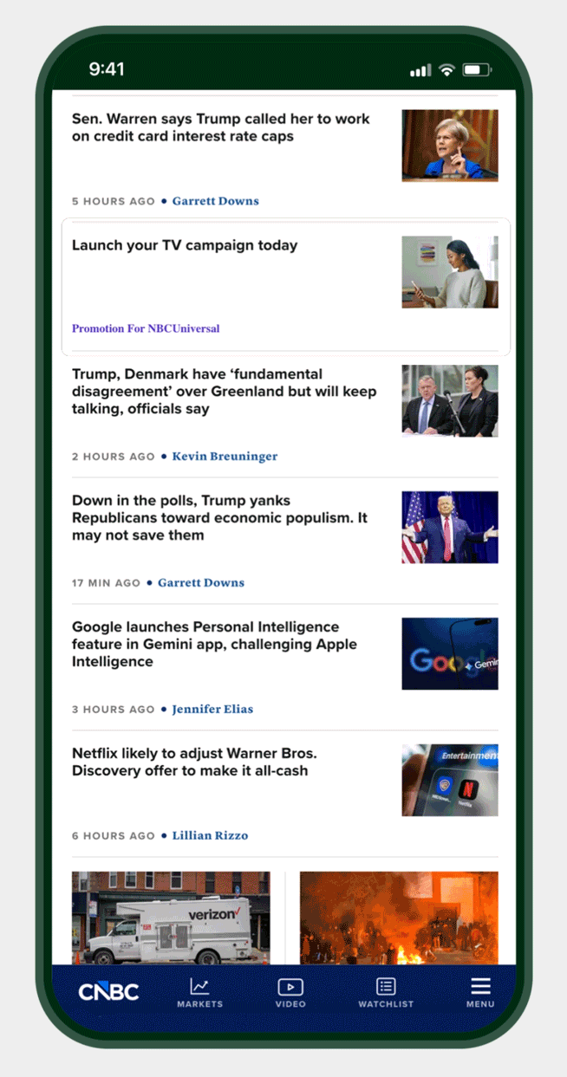The image size is (567, 1077).
Task: Tap the battery status icon
Action: coord(478,70)
